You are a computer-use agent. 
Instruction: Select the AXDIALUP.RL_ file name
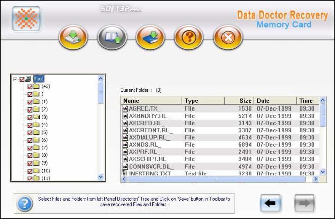pyautogui.click(x=149, y=138)
